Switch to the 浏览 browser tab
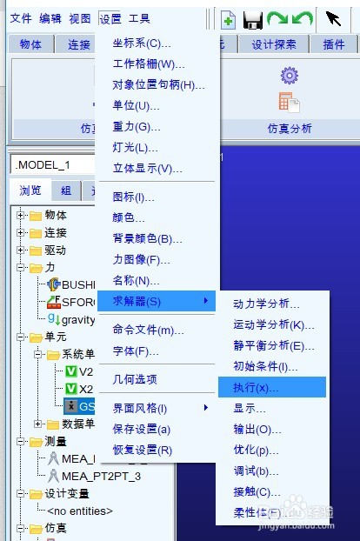360x541 pixels. [30, 190]
